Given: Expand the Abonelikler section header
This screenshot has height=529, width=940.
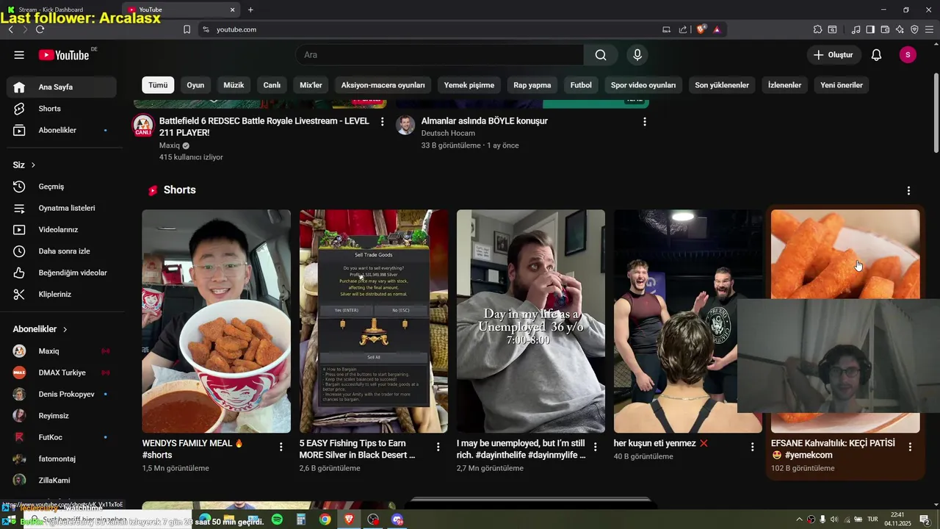Looking at the screenshot, I should point(40,329).
